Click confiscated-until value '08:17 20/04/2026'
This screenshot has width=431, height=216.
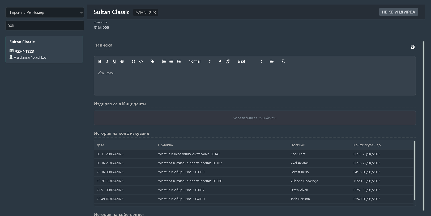coord(367,154)
